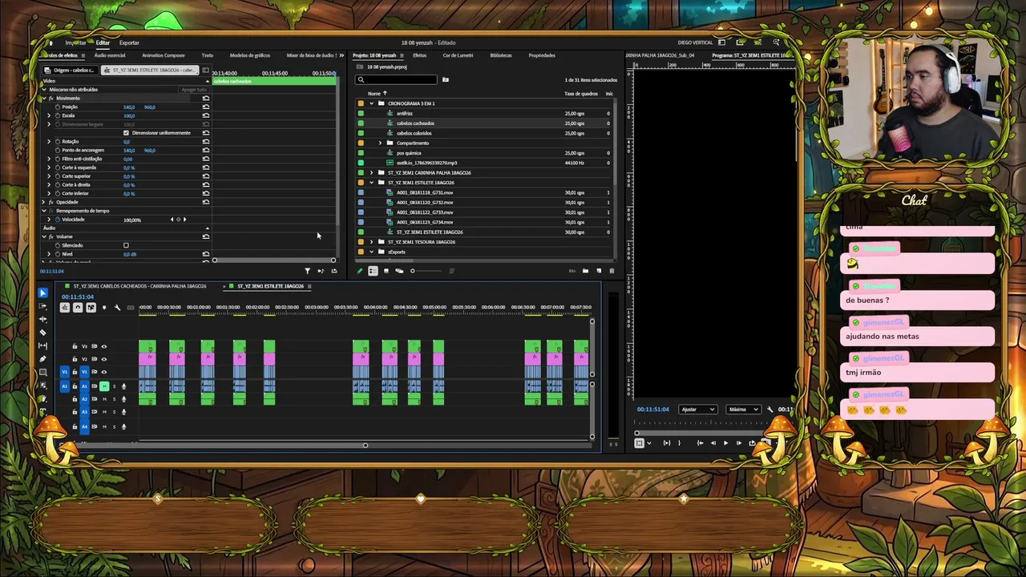
Task: Toggle animation stopwatch for Escala
Action: 57,116
